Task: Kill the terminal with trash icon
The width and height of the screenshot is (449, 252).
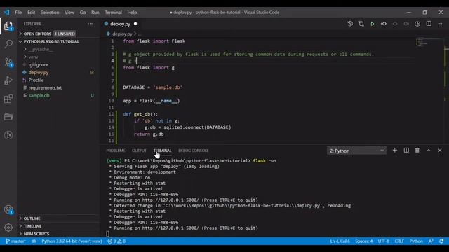Action: [x=417, y=150]
